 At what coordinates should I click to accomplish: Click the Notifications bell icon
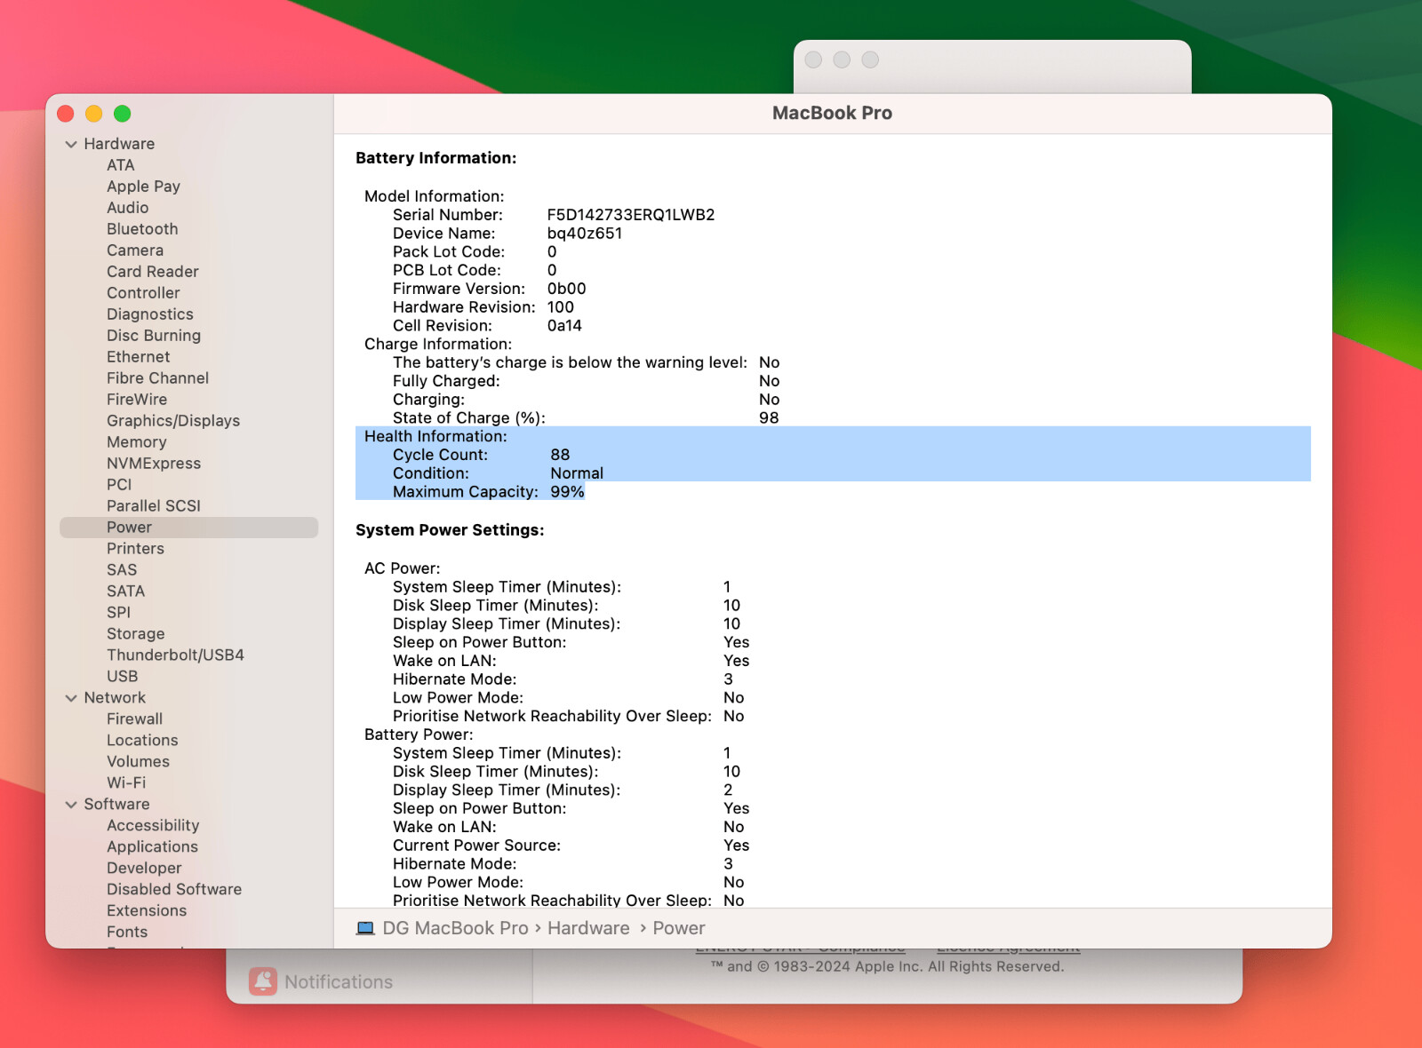pyautogui.click(x=263, y=981)
